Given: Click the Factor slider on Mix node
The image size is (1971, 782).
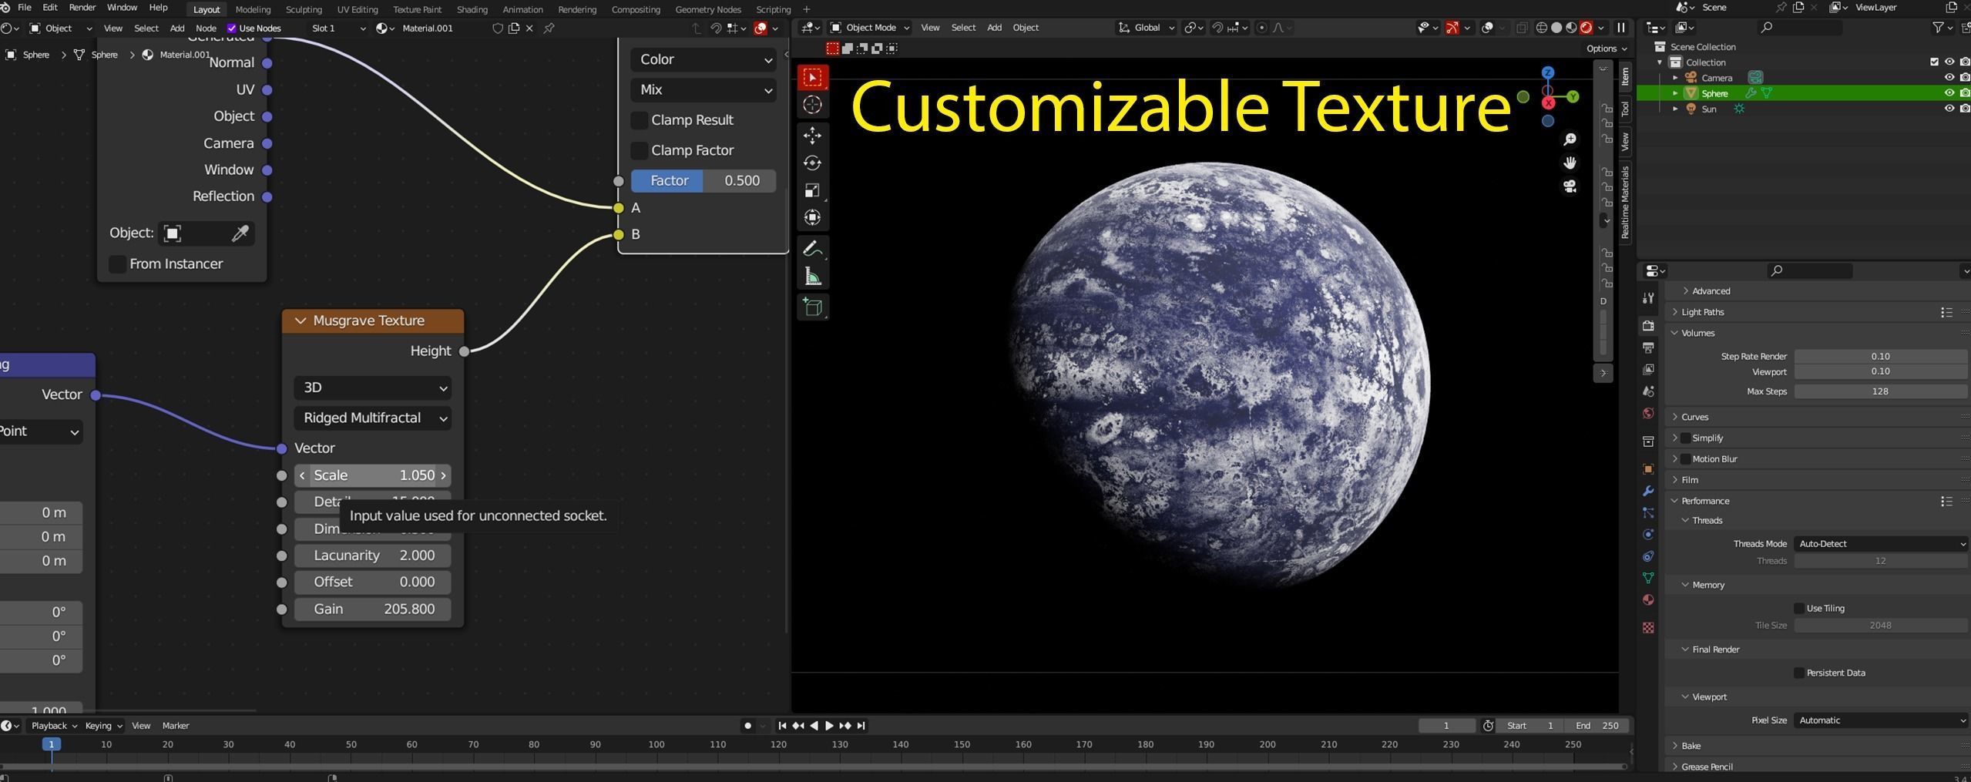Looking at the screenshot, I should (x=703, y=181).
